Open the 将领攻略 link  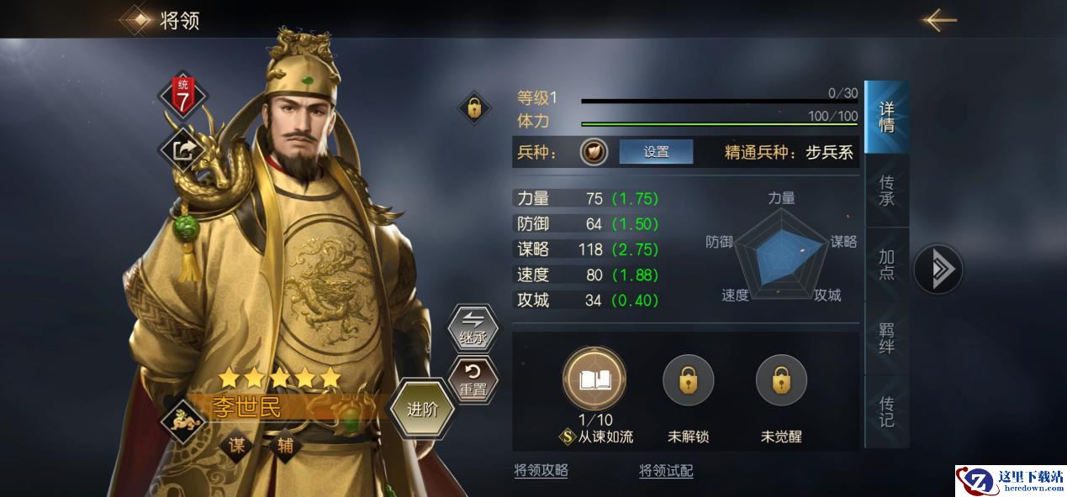[x=541, y=470]
